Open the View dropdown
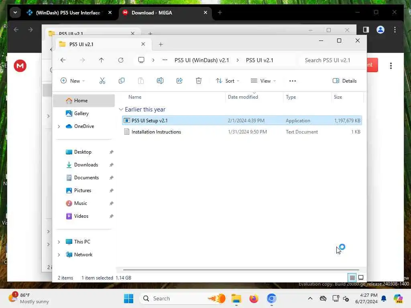The image size is (411, 308). 263,81
